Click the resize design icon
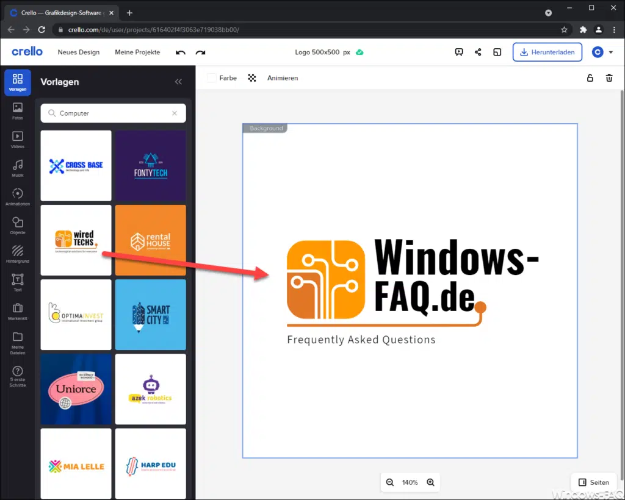 pyautogui.click(x=497, y=52)
